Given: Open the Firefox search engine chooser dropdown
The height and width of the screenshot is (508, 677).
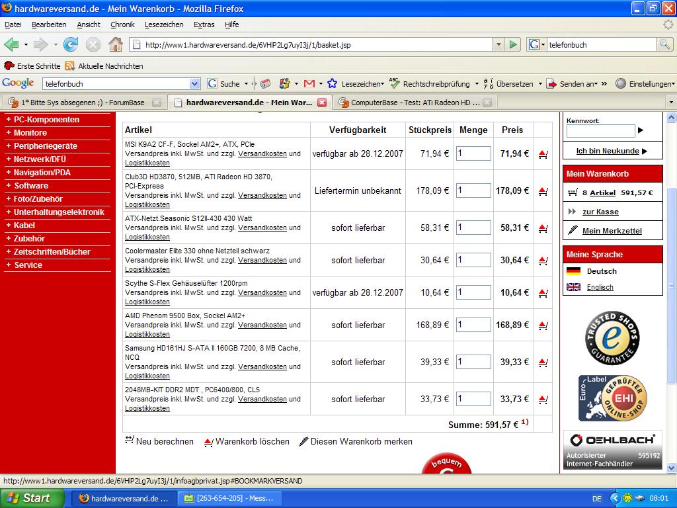Looking at the screenshot, I should [x=543, y=44].
